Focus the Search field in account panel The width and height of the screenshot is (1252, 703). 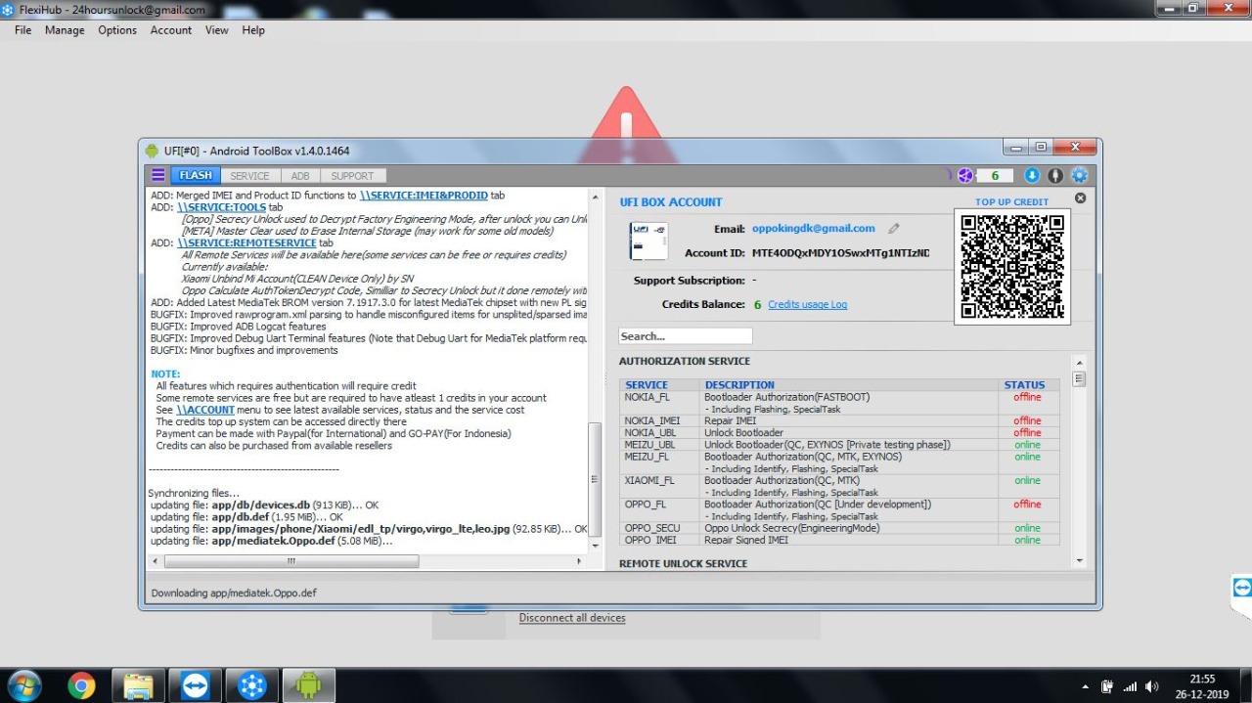click(685, 336)
